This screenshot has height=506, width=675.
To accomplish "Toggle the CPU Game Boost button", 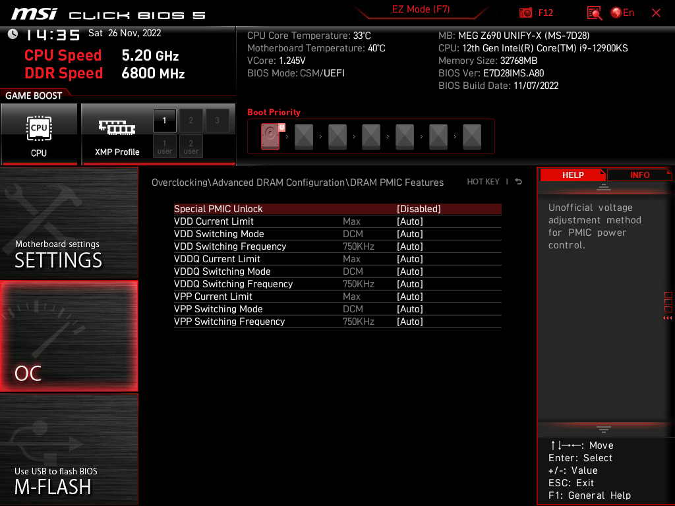I will 39,134.
